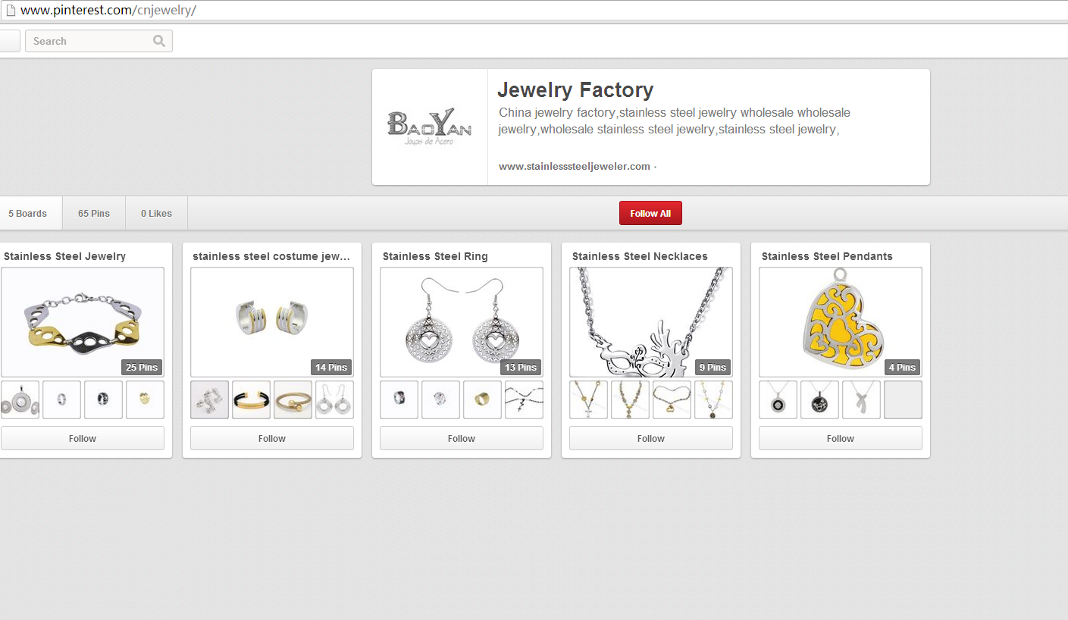Open the BaoYan profile logo image
This screenshot has width=1068, height=620.
point(429,127)
